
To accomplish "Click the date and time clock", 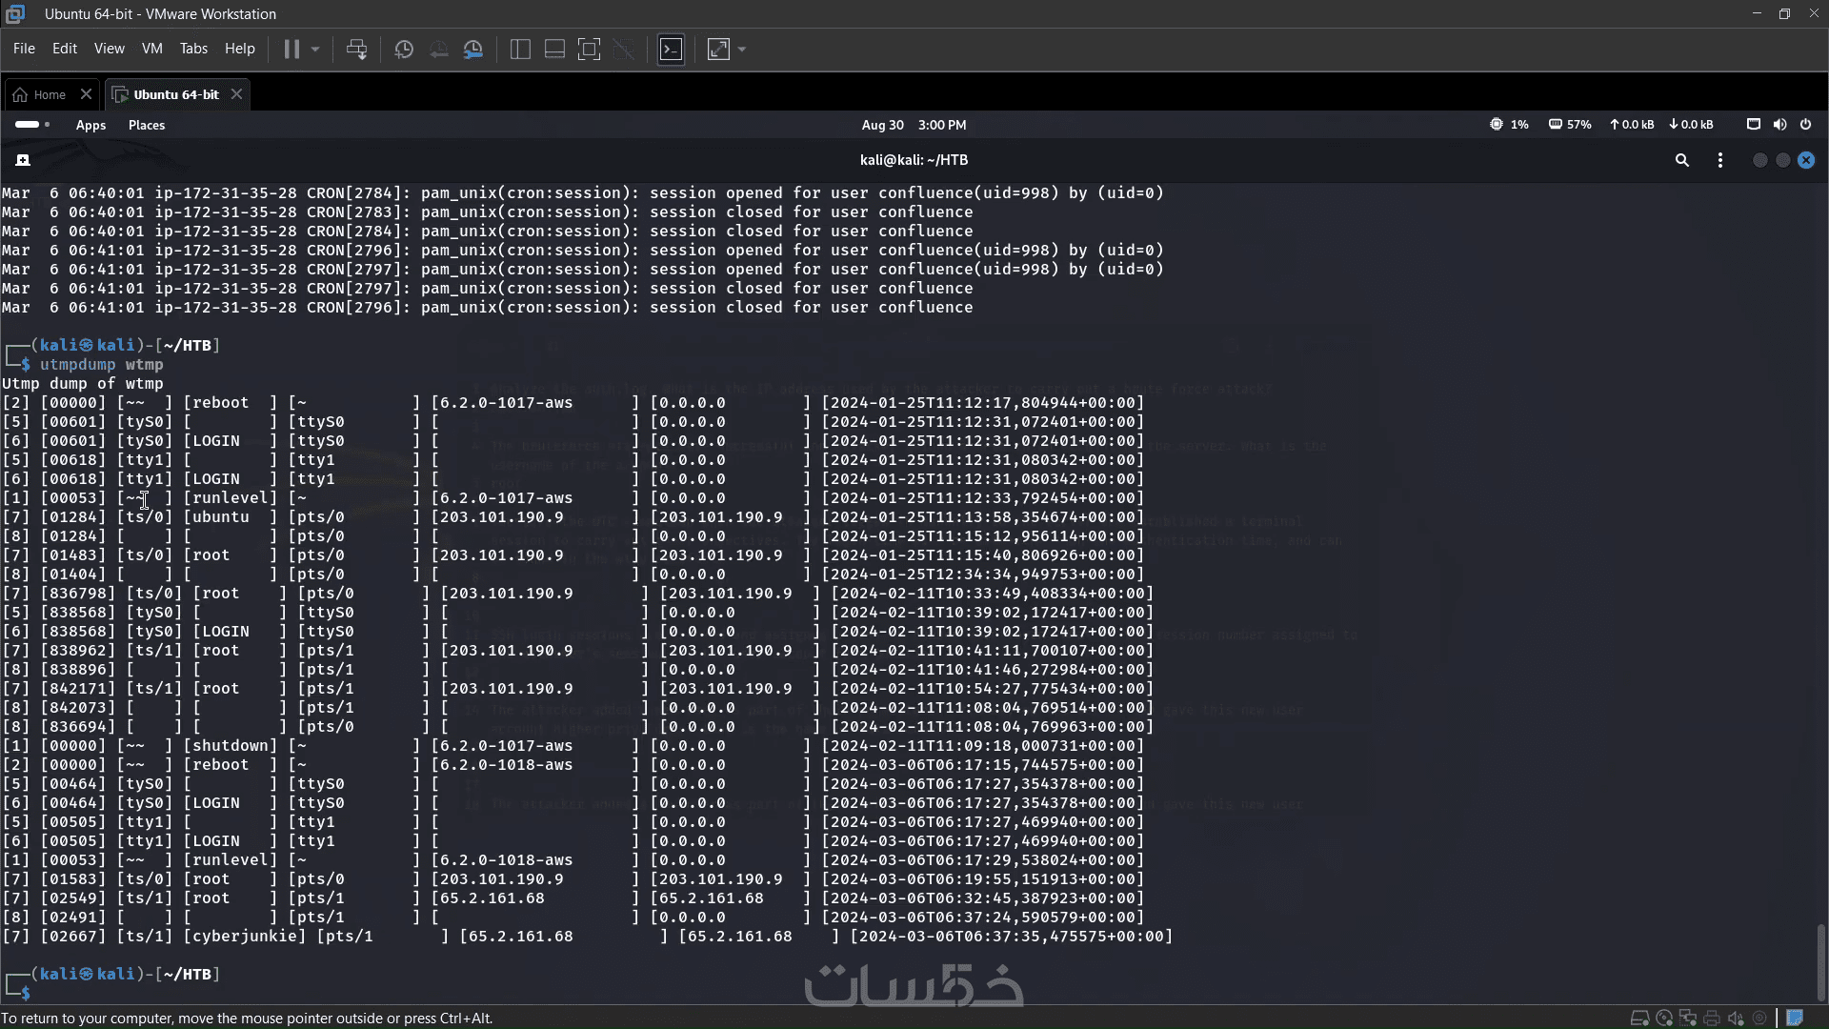I will pos(914,125).
